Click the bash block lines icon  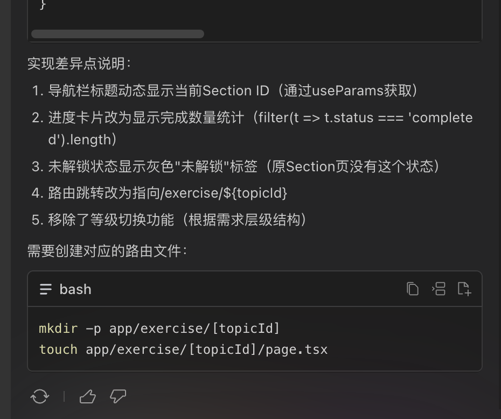pyautogui.click(x=46, y=290)
